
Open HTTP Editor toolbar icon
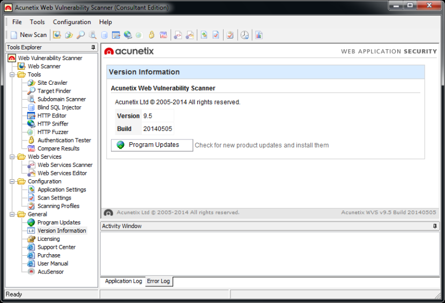click(x=116, y=35)
